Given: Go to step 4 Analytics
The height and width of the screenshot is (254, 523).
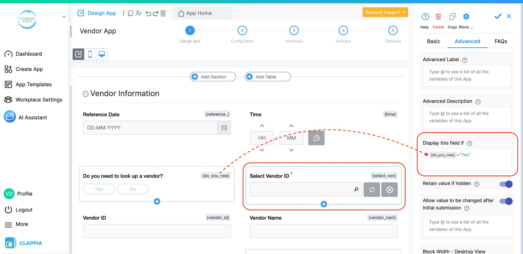Looking at the screenshot, I should pos(343,30).
